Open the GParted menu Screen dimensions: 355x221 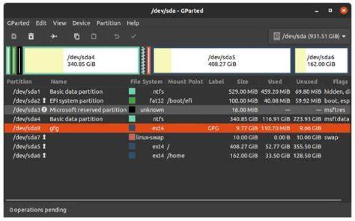18,23
